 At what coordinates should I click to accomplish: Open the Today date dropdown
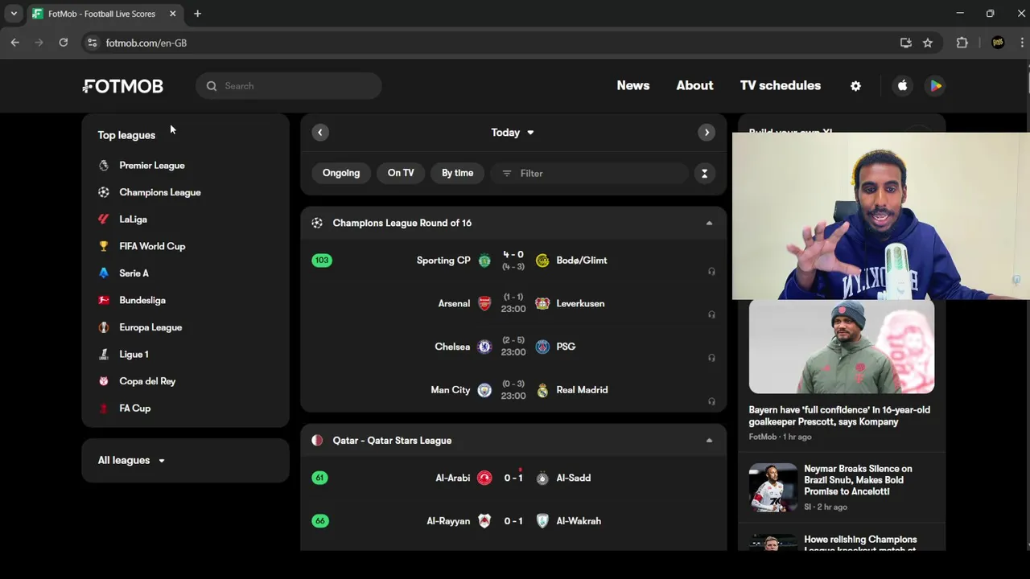point(513,133)
